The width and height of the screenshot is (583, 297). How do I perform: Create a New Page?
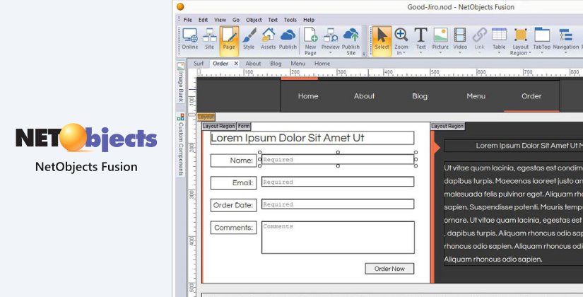tap(310, 40)
